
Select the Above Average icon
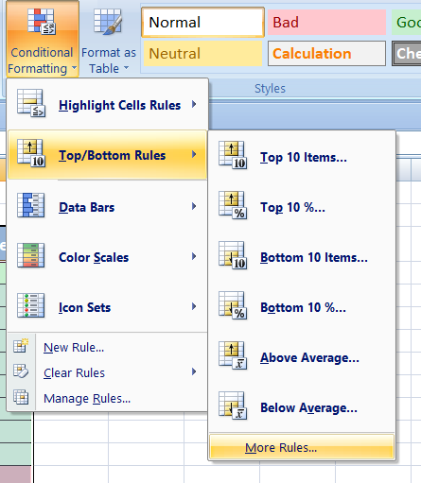tap(233, 355)
